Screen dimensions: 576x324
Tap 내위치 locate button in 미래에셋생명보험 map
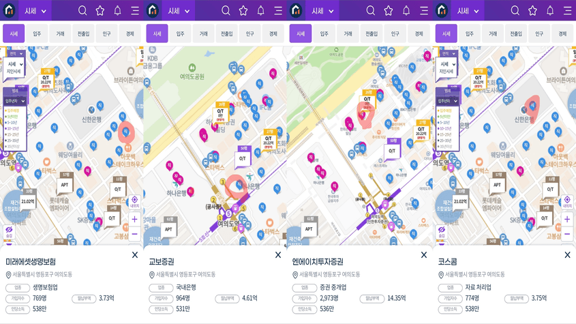134,201
